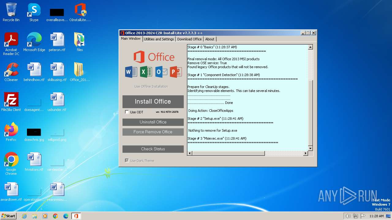Click the Word icon in the Office logo
392x220 pixels.
click(131, 72)
